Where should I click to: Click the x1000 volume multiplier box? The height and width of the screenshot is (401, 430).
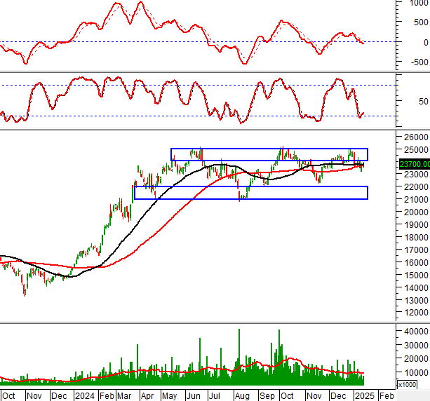[x=407, y=385]
